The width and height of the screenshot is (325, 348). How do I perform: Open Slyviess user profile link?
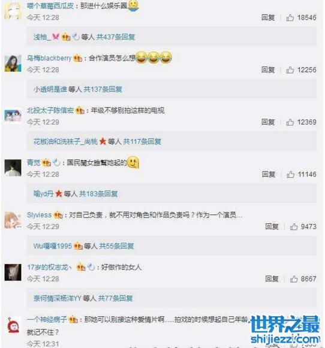(39, 215)
